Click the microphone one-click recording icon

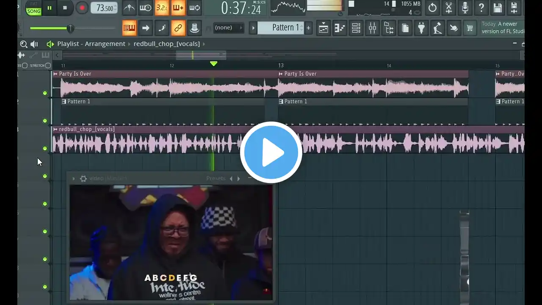click(x=465, y=8)
